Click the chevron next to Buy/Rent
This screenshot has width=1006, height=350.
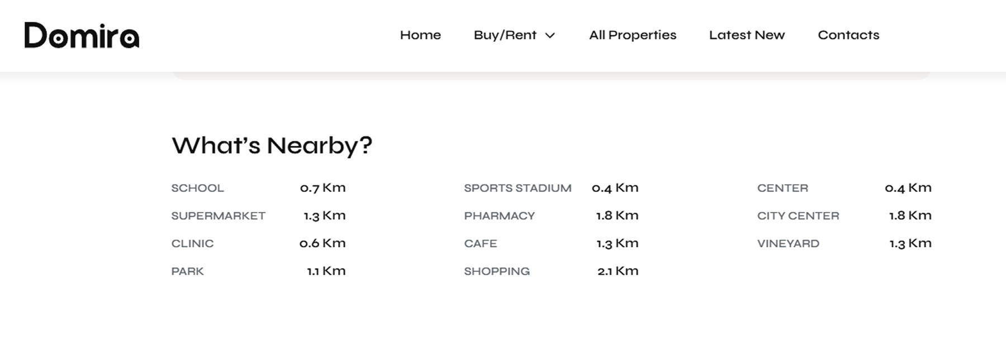[x=550, y=36]
